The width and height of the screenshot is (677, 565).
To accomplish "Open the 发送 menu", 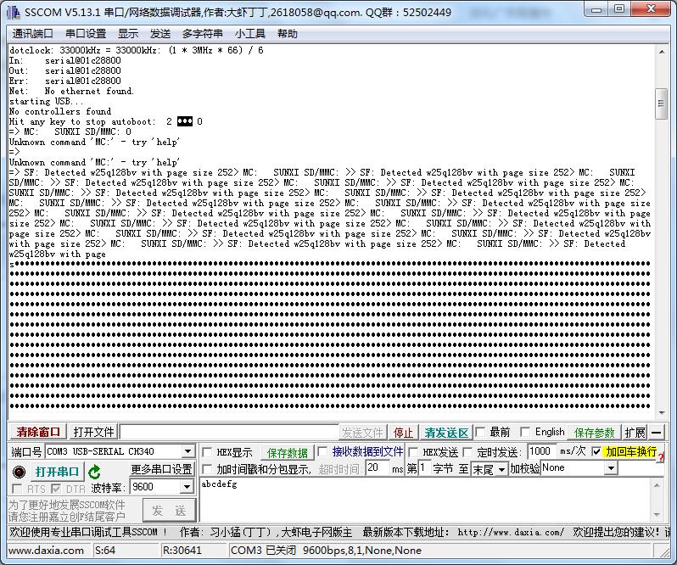I will coord(160,34).
